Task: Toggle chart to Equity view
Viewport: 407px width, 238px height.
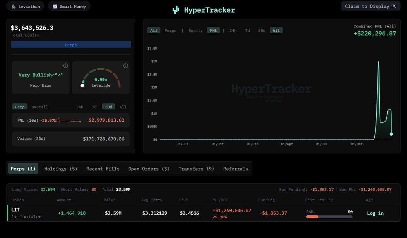Action: coord(195,31)
